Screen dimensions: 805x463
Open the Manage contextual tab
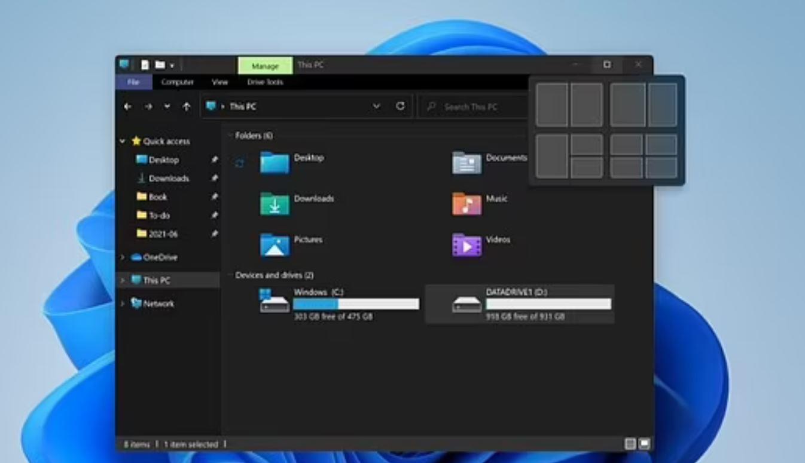(265, 66)
